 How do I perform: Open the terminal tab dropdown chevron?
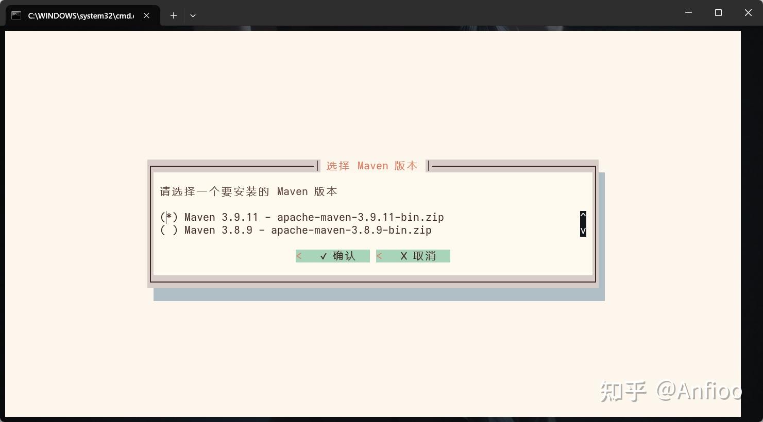click(x=193, y=15)
